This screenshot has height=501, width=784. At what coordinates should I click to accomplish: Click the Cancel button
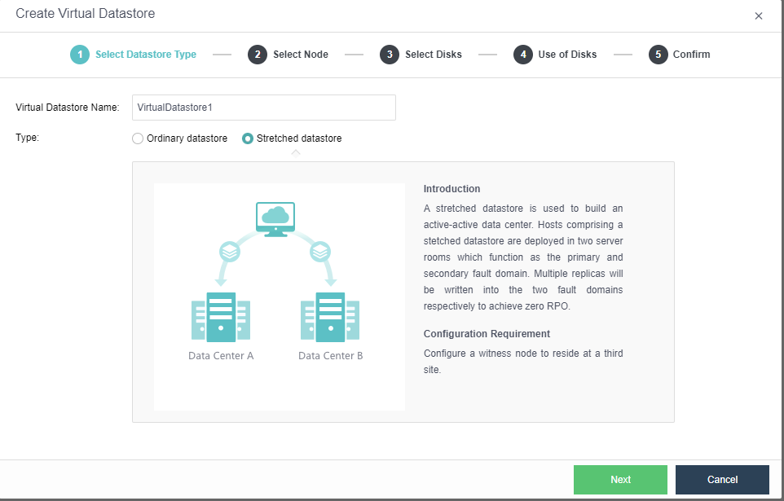click(721, 480)
